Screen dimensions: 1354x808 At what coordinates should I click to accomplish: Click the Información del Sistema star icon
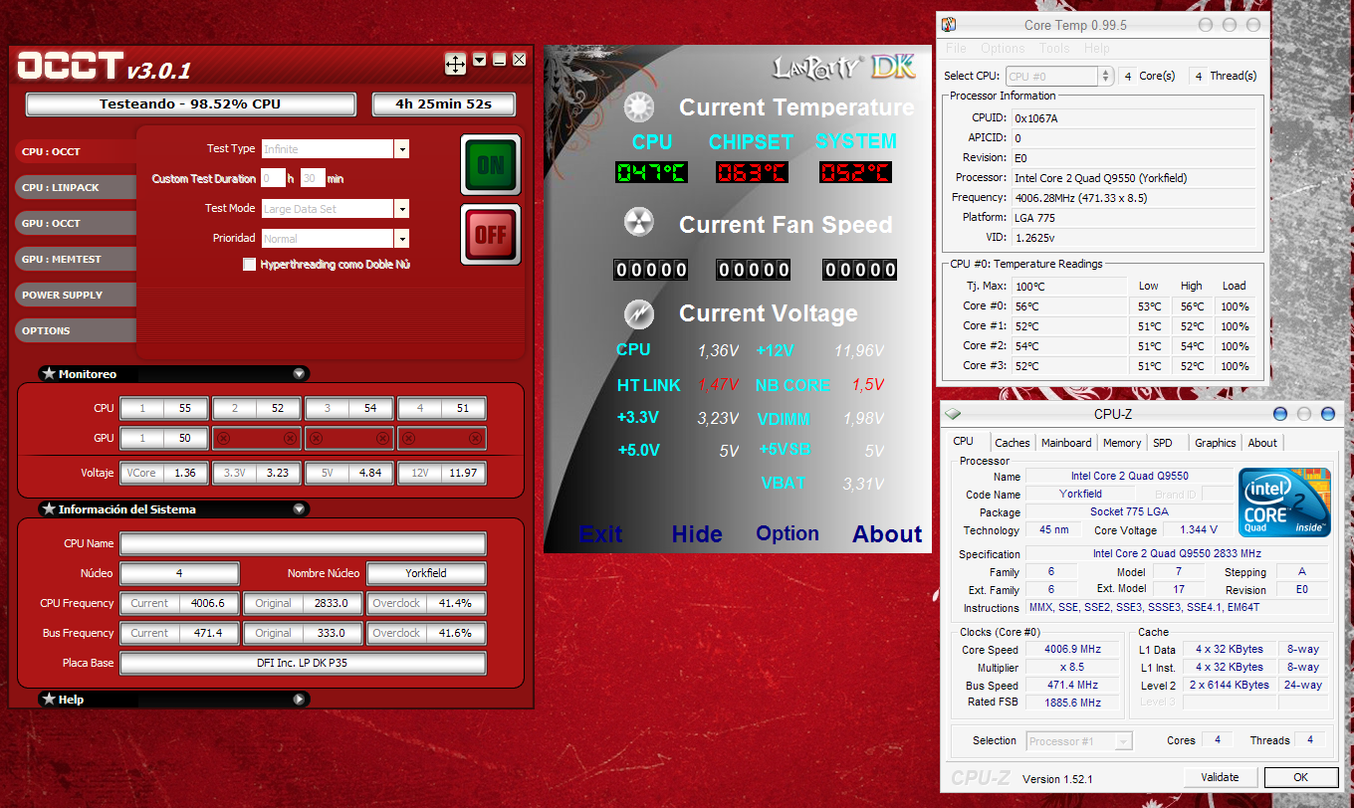49,509
